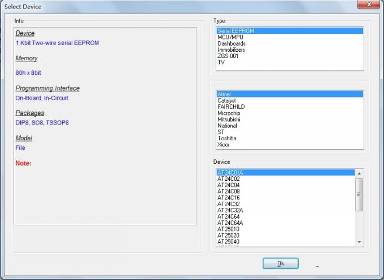The width and height of the screenshot is (384, 280).
Task: Pick AT24C64 device
Action: 286,217
